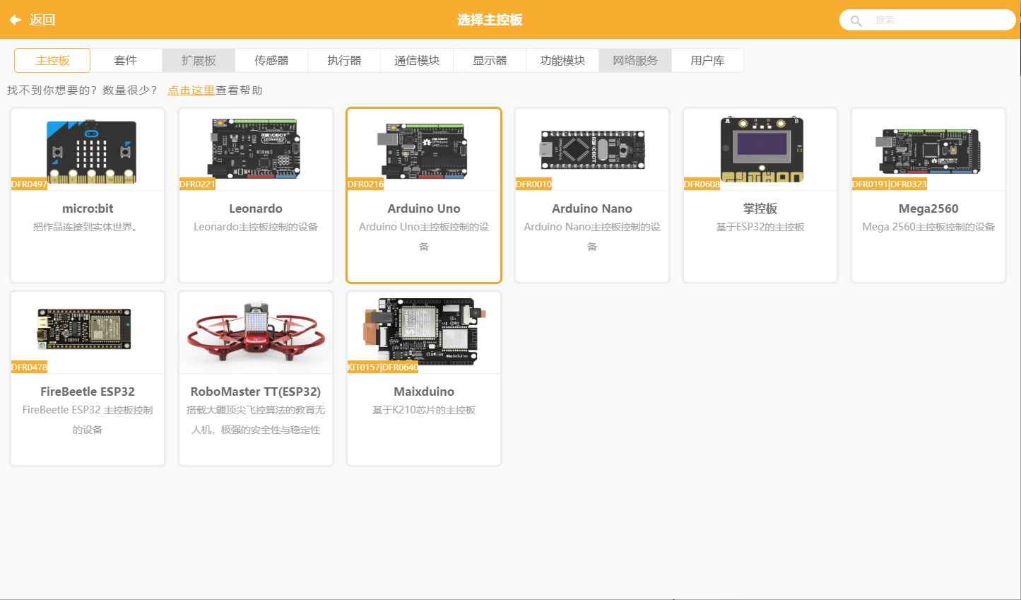Select the 掌控板 board image
Screen dimensions: 1021x600
762,149
